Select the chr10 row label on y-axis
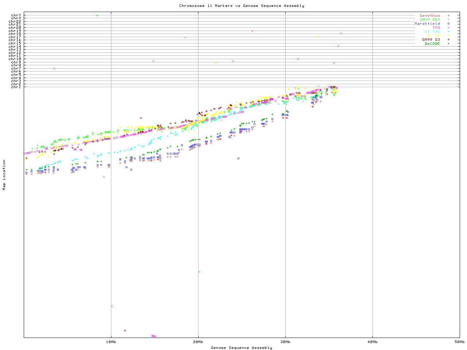The image size is (467, 350). [x=15, y=59]
